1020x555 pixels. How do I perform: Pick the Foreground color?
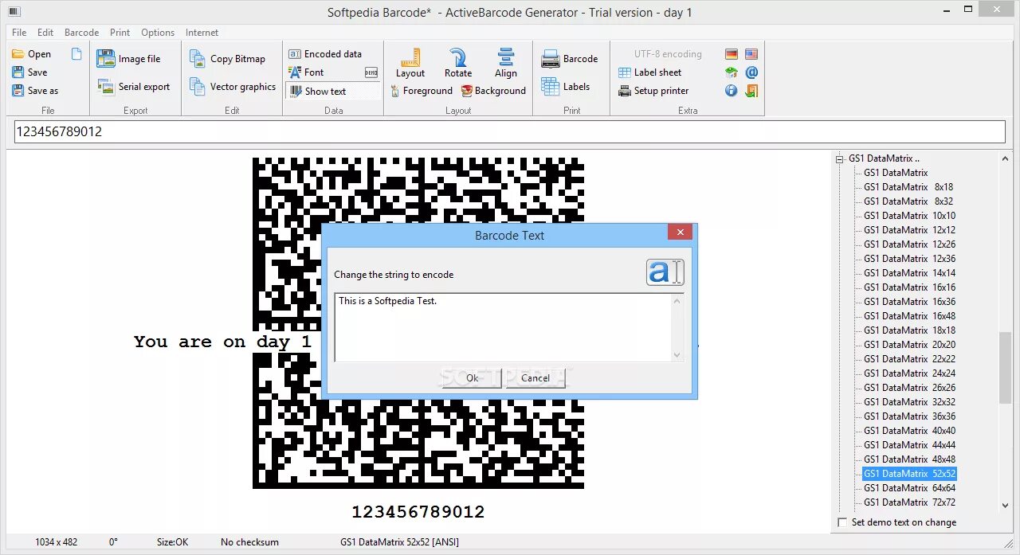point(422,91)
